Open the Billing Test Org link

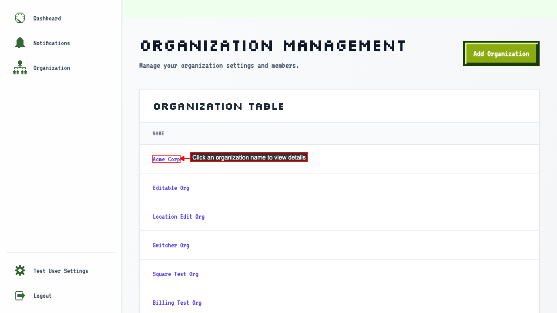(x=177, y=303)
